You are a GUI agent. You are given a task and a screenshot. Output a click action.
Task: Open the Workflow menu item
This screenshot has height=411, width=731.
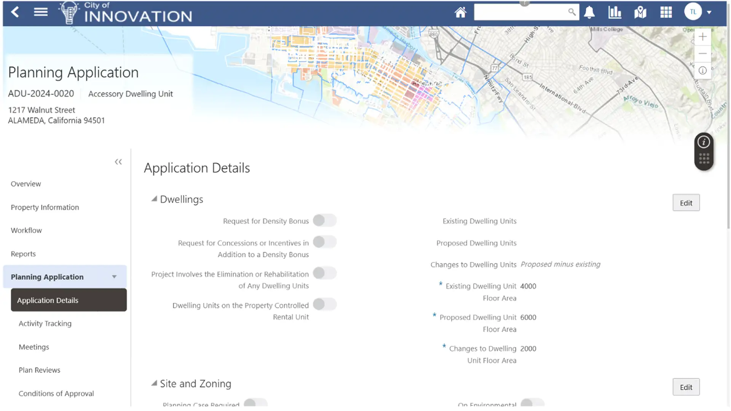click(26, 231)
